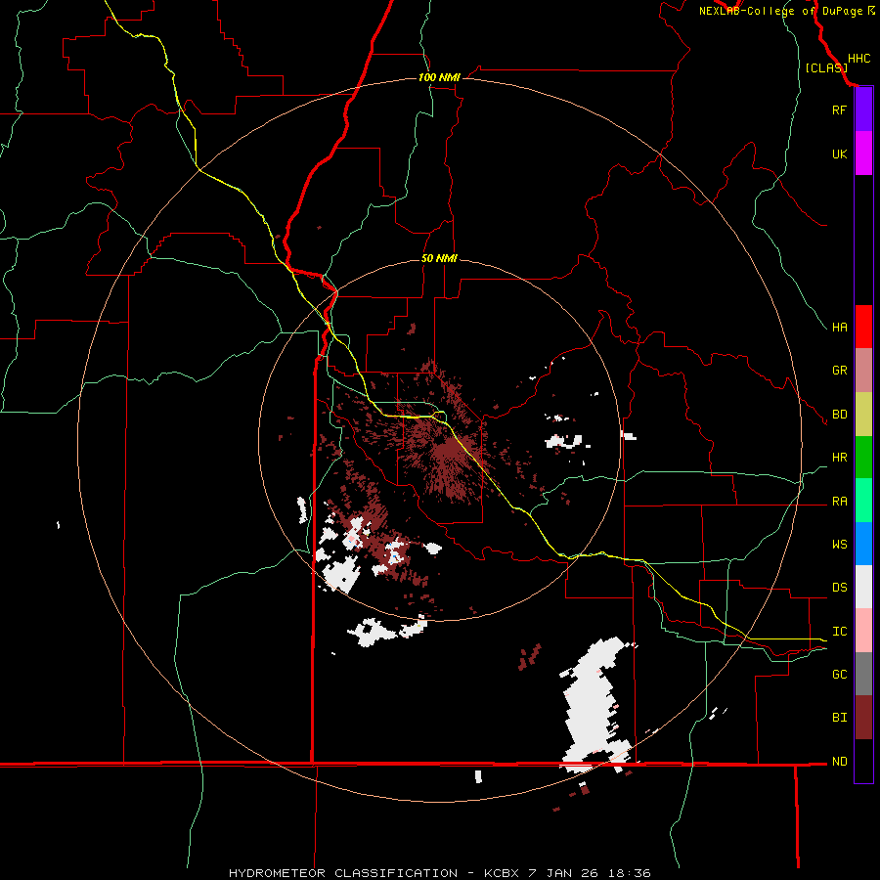Click the large white dry-snow echo near bottom
Screen dimensions: 880x880
coord(594,707)
